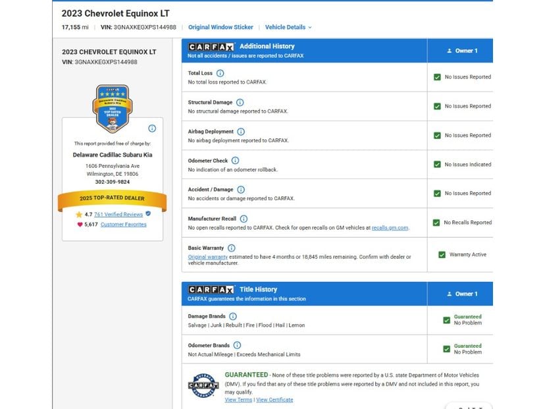The width and height of the screenshot is (545, 409).
Task: Click the 17,155 mi mileage text
Action: click(x=75, y=27)
